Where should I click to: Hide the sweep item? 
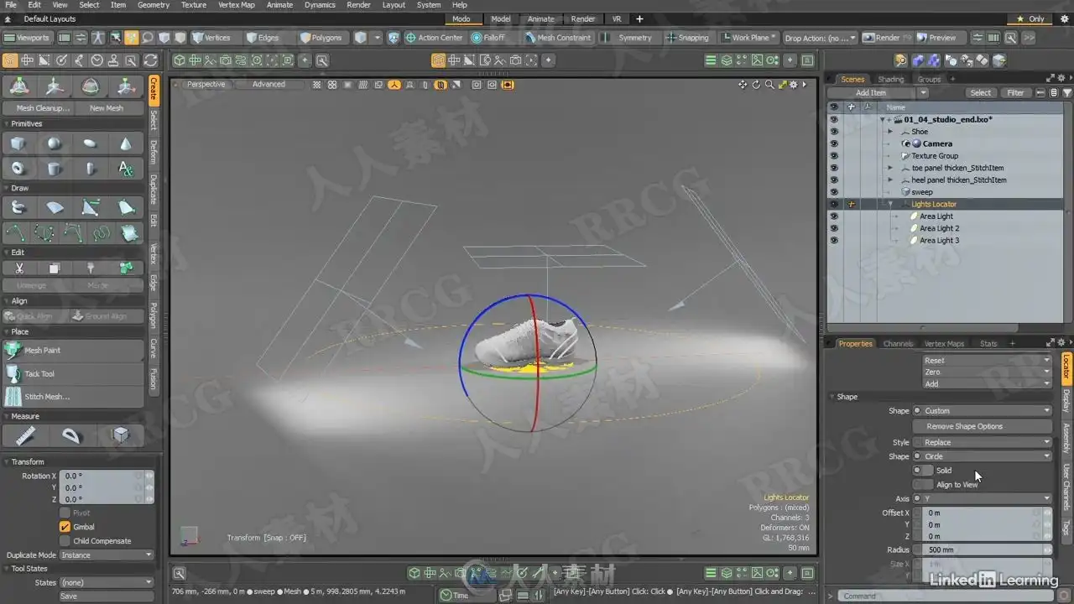click(834, 192)
